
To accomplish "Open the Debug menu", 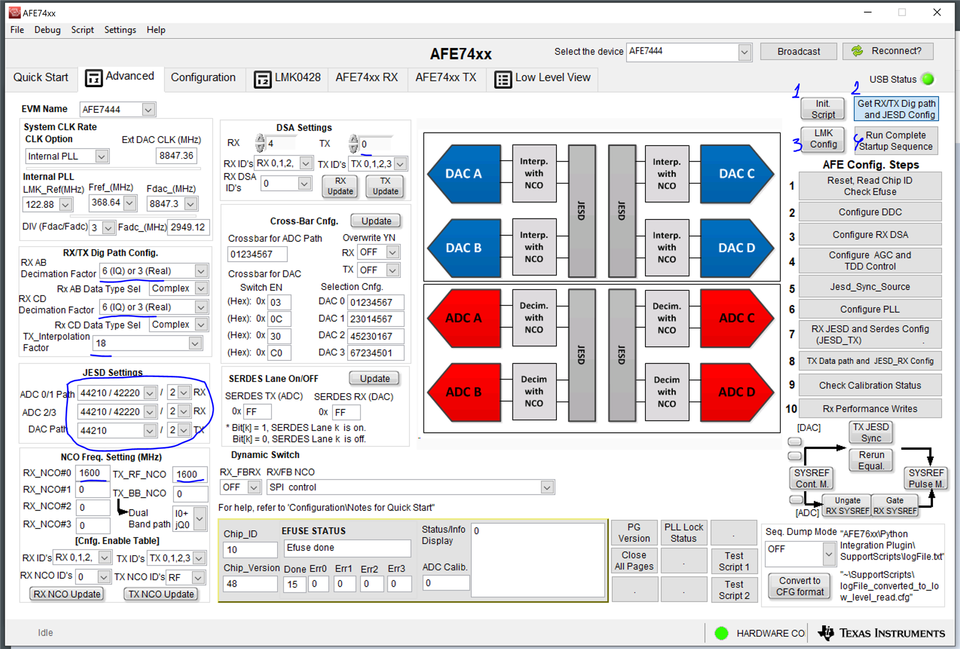I will 47,30.
